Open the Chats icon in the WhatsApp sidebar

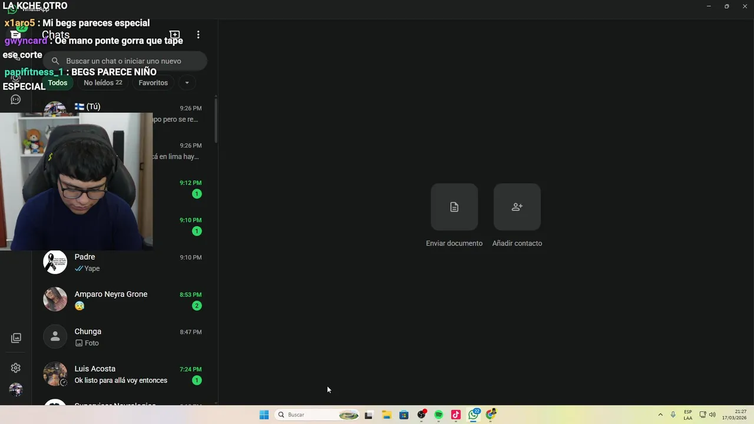(16, 35)
